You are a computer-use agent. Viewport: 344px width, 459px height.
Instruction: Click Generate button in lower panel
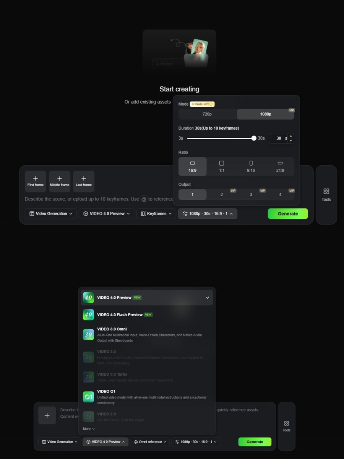[x=255, y=442]
